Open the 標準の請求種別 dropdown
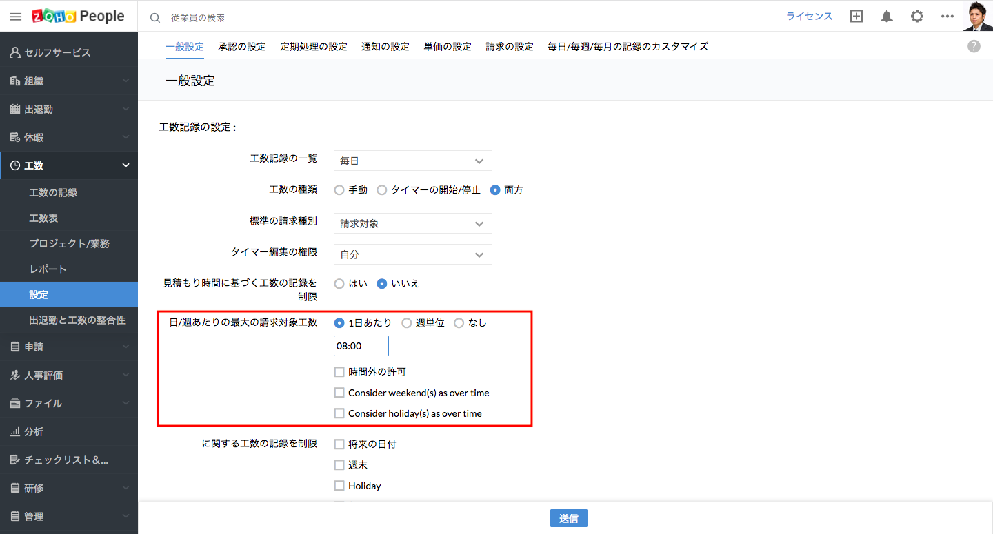This screenshot has width=993, height=534. pyautogui.click(x=412, y=223)
